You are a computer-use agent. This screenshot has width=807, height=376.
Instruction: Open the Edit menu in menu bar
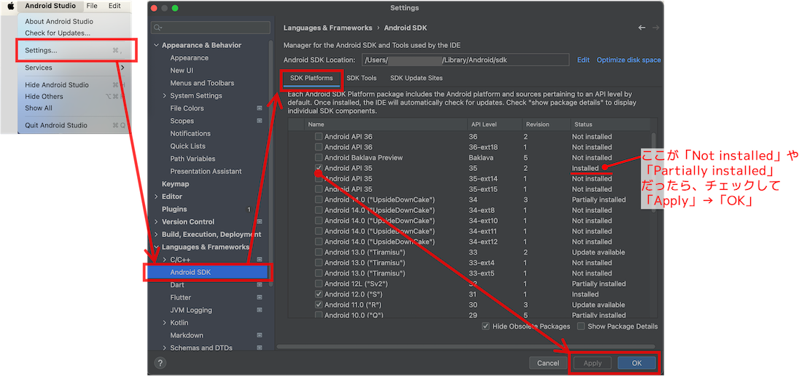pyautogui.click(x=114, y=6)
